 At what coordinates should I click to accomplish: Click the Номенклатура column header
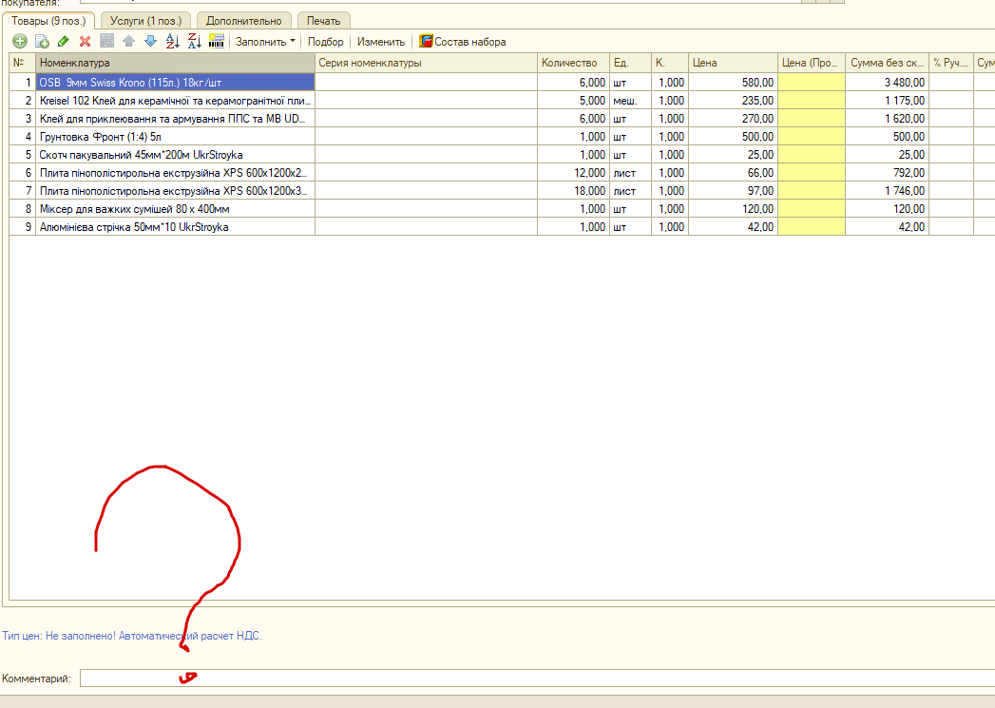point(175,63)
